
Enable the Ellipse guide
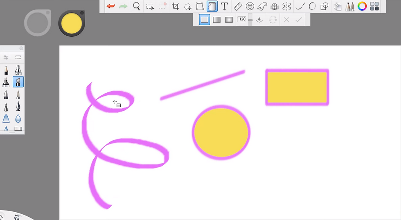[250, 6]
